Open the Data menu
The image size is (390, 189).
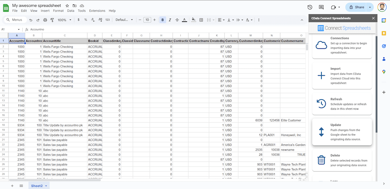pyautogui.click(x=71, y=10)
